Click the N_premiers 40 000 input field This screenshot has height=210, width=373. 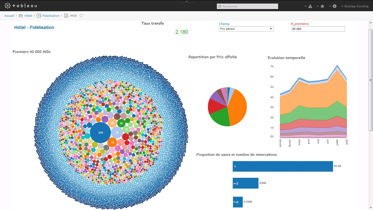pyautogui.click(x=318, y=29)
